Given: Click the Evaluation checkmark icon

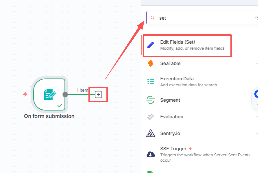Looking at the screenshot, I should (151, 117).
